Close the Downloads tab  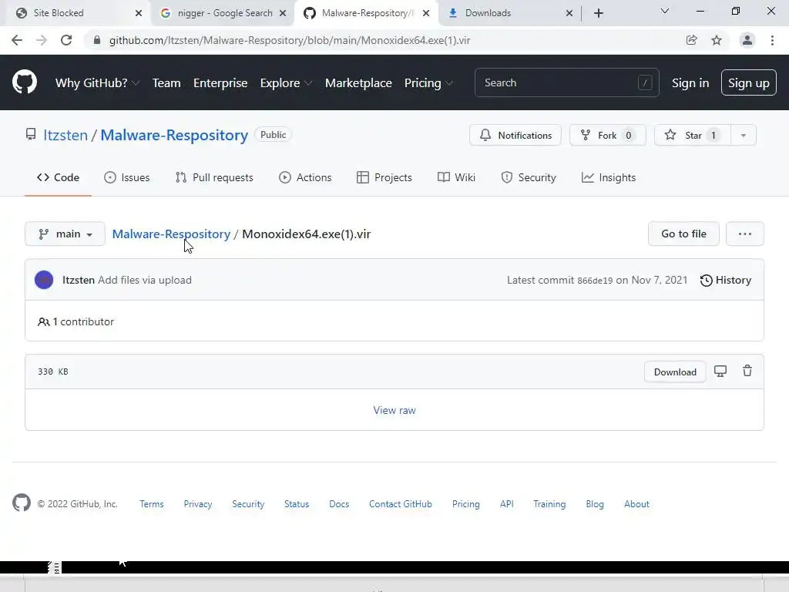click(x=569, y=13)
